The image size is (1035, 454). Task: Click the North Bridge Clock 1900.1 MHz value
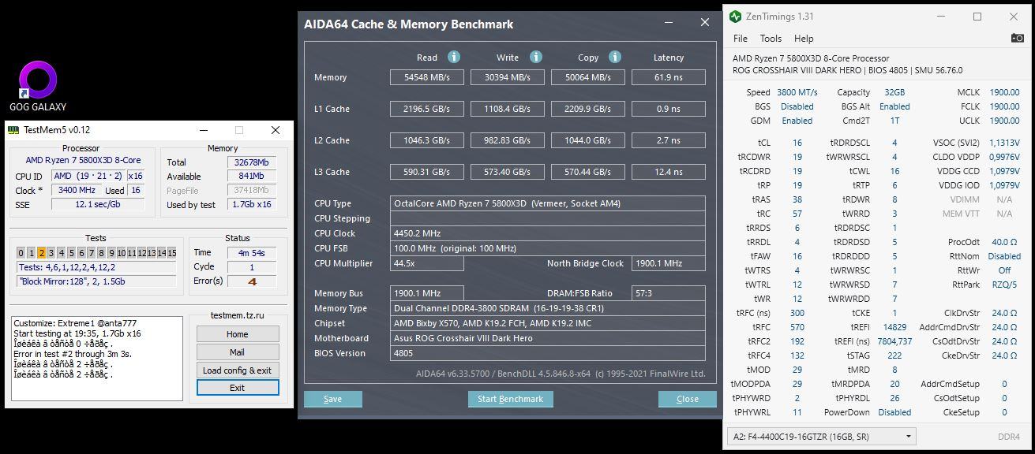669,263
